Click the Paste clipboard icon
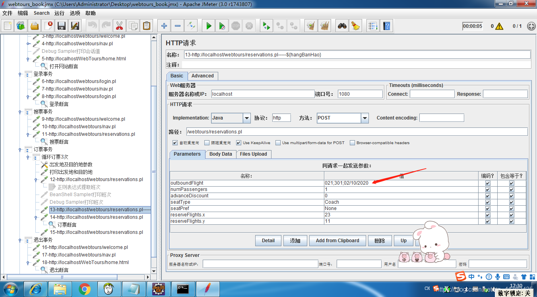Image resolution: width=537 pixels, height=297 pixels. [x=147, y=26]
